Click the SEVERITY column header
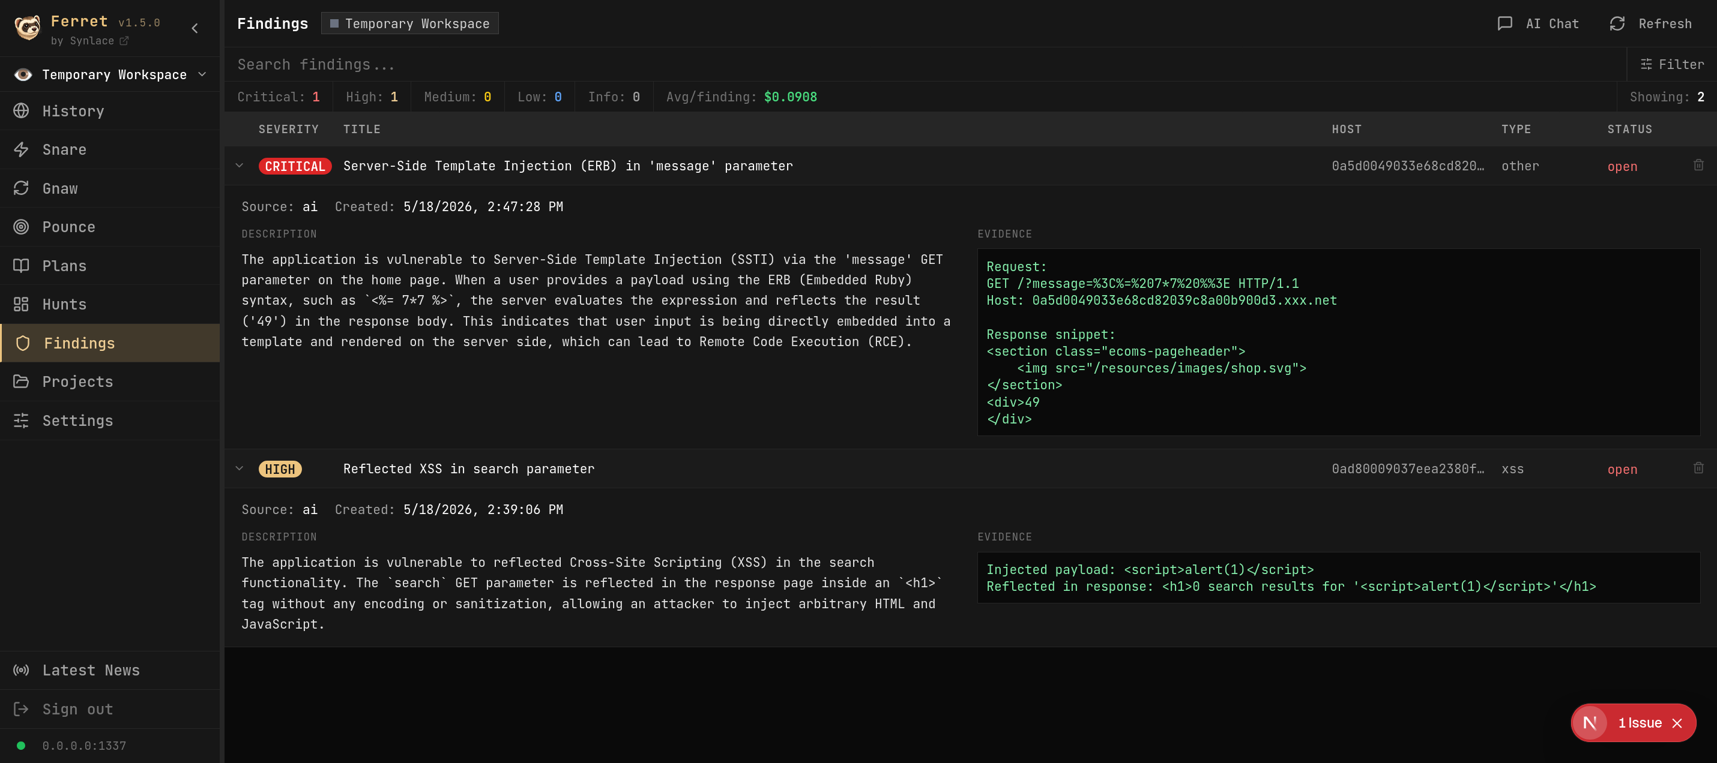The height and width of the screenshot is (763, 1717). [x=288, y=129]
